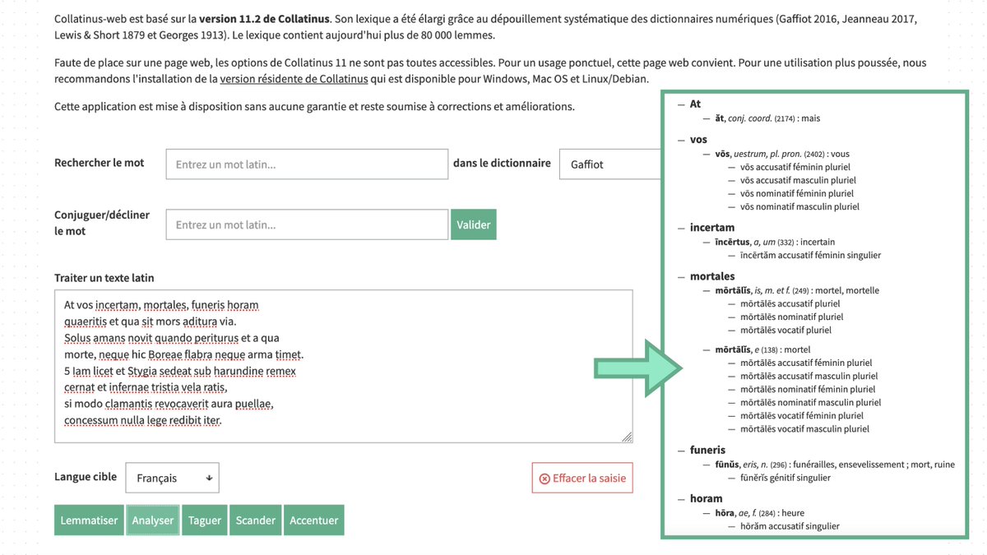
Task: Click the 'Traiter un texte latin' label
Action: pyautogui.click(x=104, y=278)
